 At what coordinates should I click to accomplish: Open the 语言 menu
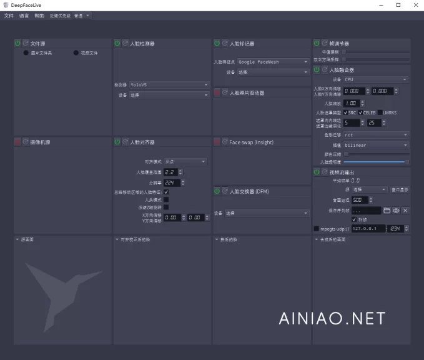tap(24, 16)
